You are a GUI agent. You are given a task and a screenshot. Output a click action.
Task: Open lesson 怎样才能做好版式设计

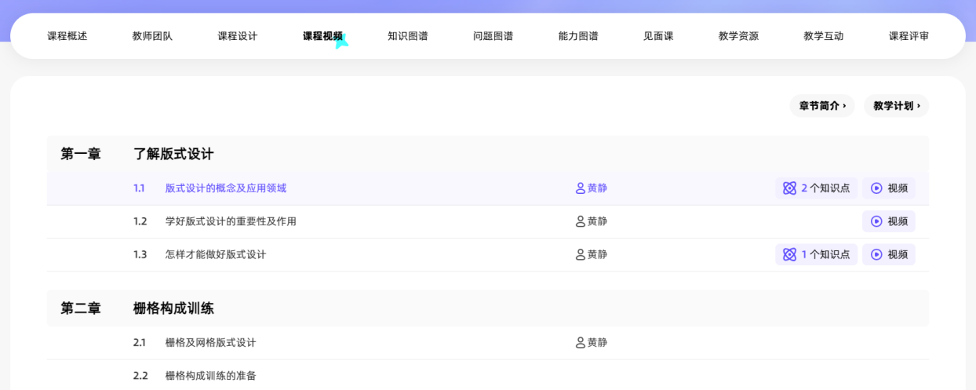pos(216,254)
